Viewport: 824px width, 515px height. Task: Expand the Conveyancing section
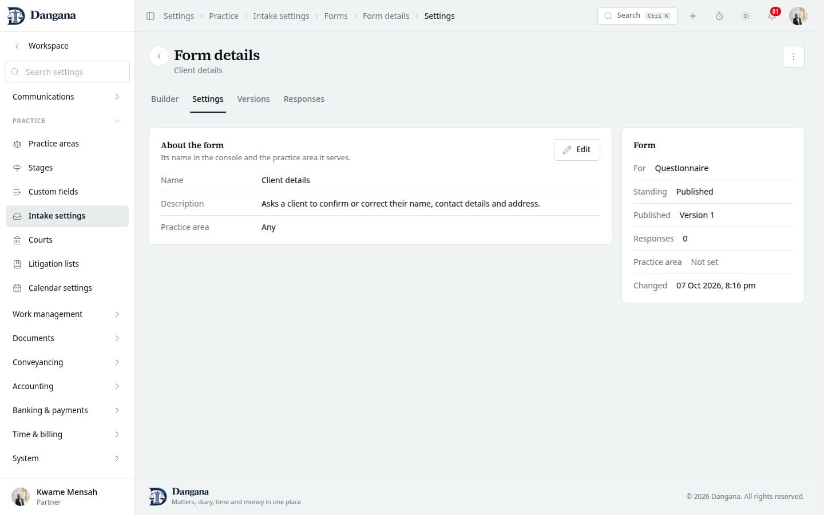click(67, 362)
